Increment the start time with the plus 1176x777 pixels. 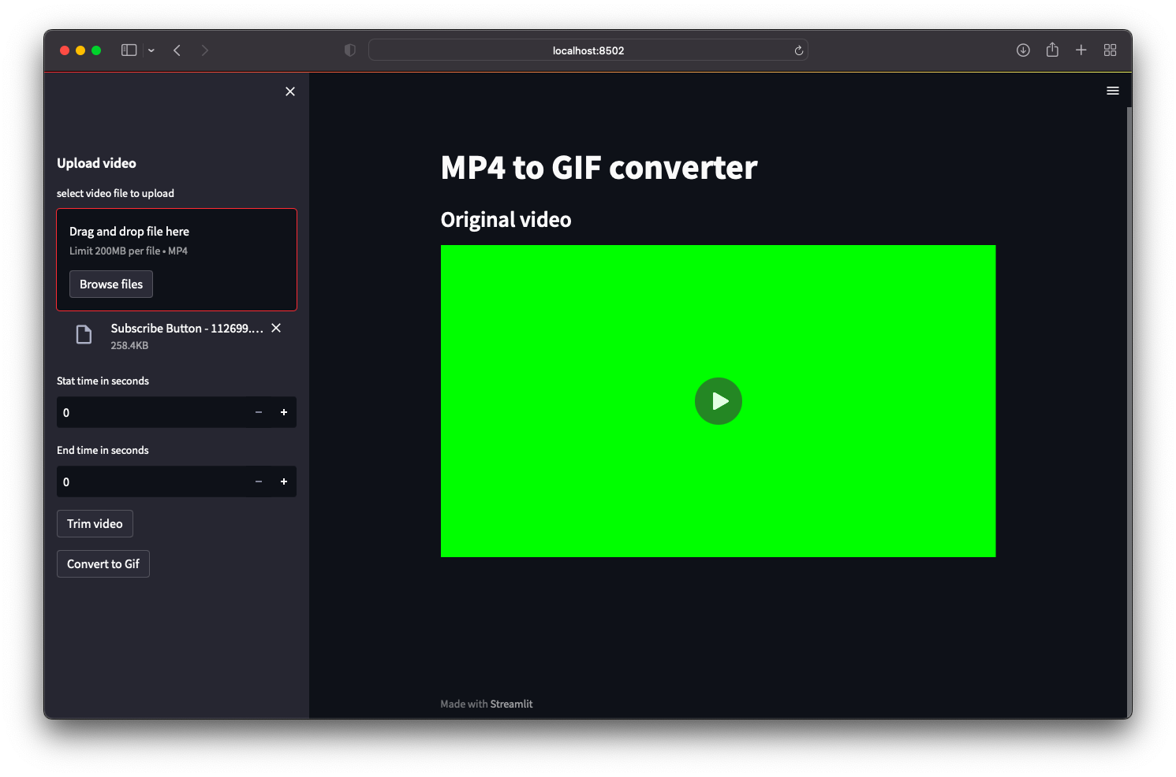pos(284,412)
